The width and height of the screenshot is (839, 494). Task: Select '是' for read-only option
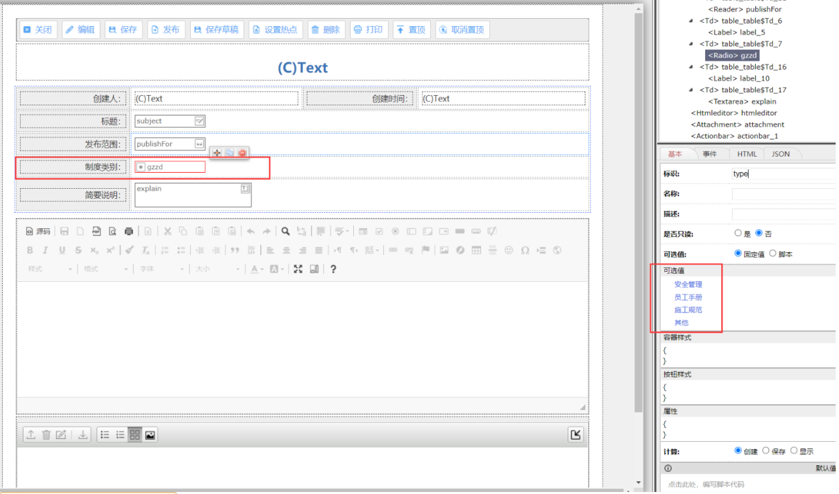click(x=739, y=234)
